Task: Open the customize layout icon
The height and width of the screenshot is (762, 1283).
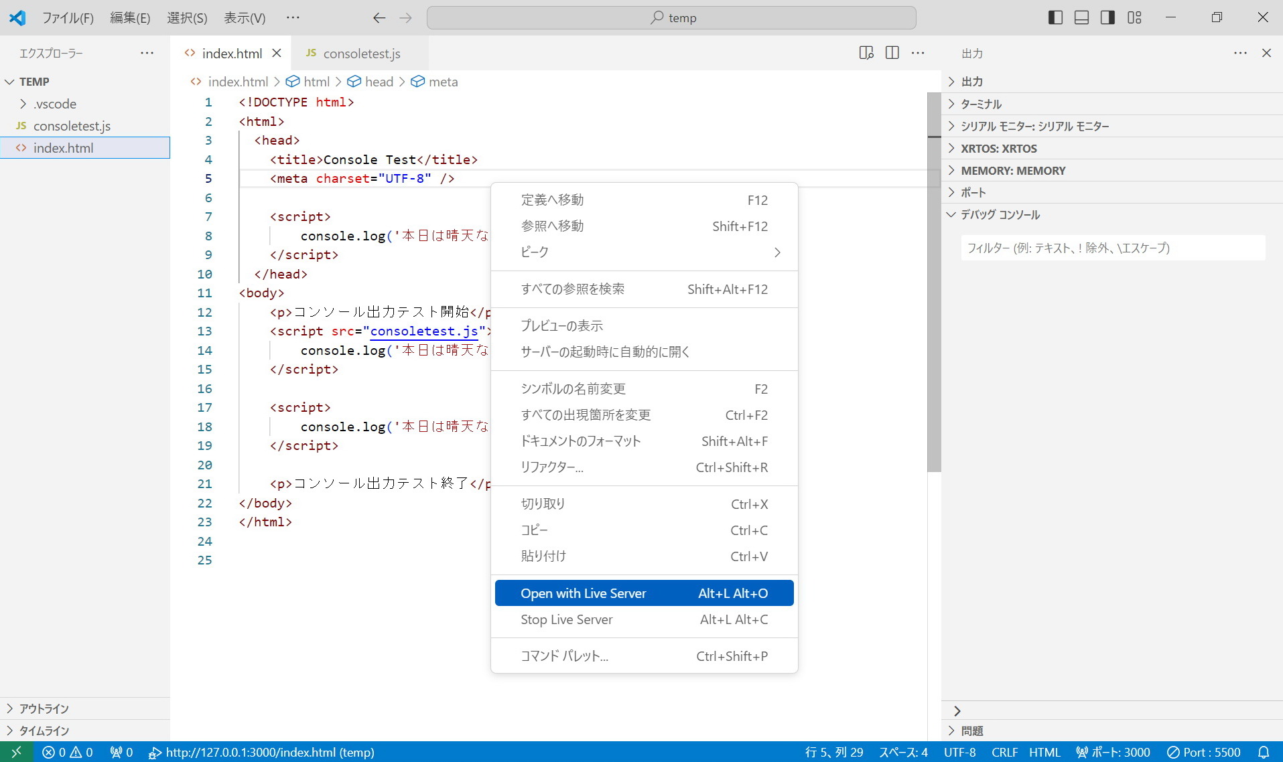Action: [1134, 17]
